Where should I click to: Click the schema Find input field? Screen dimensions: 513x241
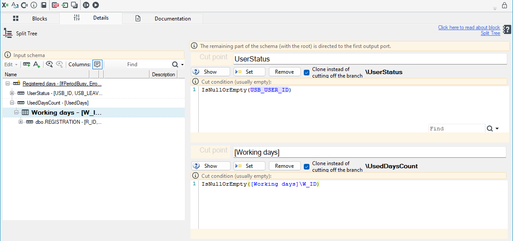pos(138,64)
